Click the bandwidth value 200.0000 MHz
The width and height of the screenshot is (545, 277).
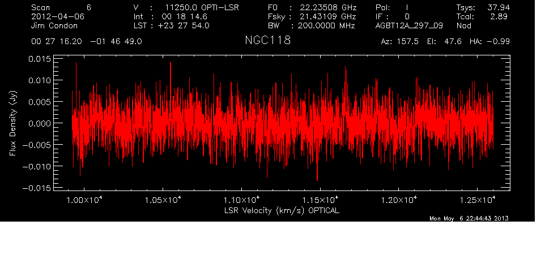tap(326, 25)
